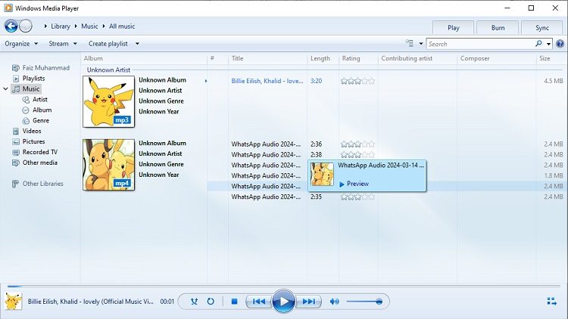The height and width of the screenshot is (319, 568).
Task: Go to the previous track
Action: click(x=258, y=302)
